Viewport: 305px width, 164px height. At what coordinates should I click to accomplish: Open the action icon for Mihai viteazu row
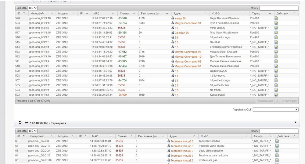tap(276, 28)
